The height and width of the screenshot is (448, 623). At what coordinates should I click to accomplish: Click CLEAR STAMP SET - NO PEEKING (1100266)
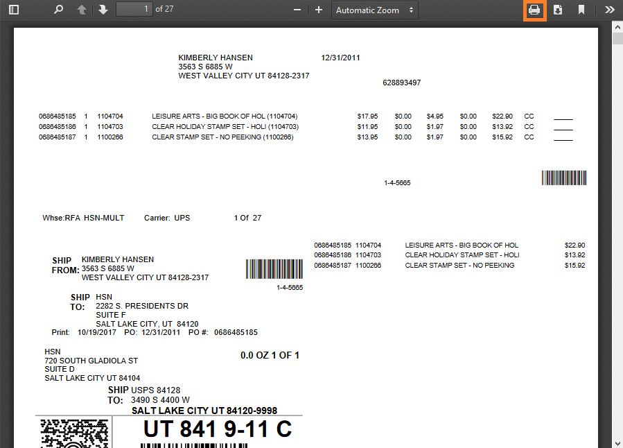[222, 137]
